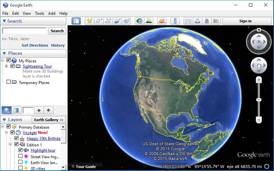Zoom in with the plus button
Image resolution: width=274 pixels, height=171 pixels.
pos(259,80)
